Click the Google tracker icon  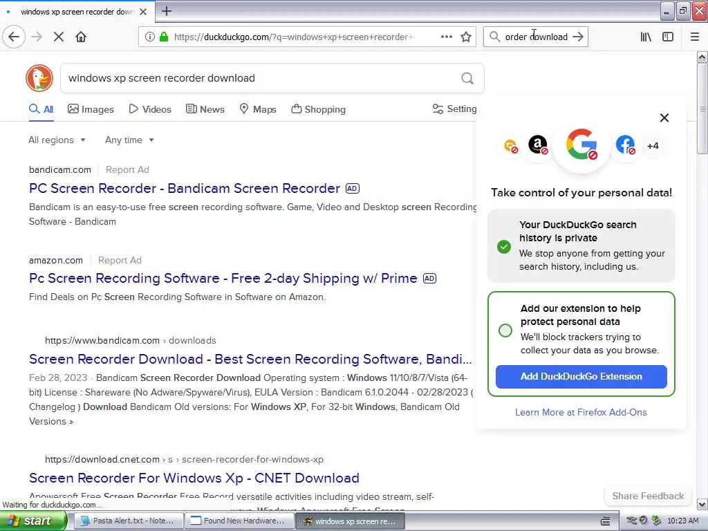[581, 145]
